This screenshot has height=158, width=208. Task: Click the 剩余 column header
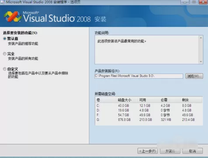(x=185, y=100)
